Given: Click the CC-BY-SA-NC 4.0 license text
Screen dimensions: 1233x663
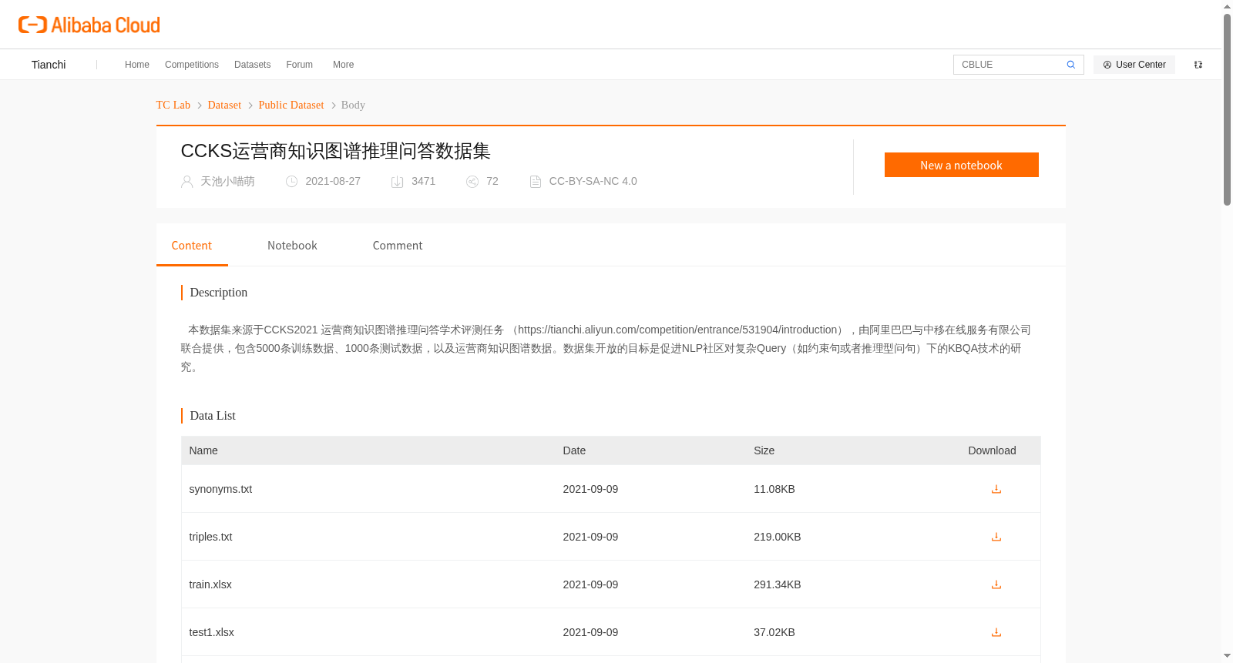Looking at the screenshot, I should click(x=593, y=182).
